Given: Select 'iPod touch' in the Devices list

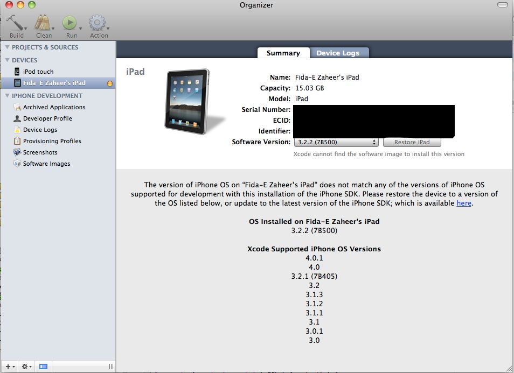Looking at the screenshot, I should [38, 72].
